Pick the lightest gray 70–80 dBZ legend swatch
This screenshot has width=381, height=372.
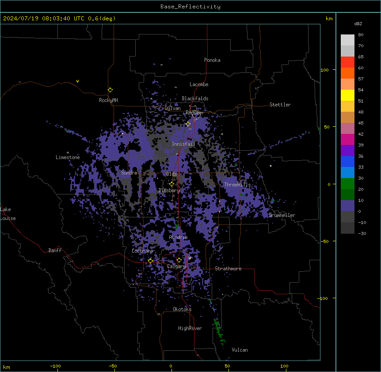347,40
